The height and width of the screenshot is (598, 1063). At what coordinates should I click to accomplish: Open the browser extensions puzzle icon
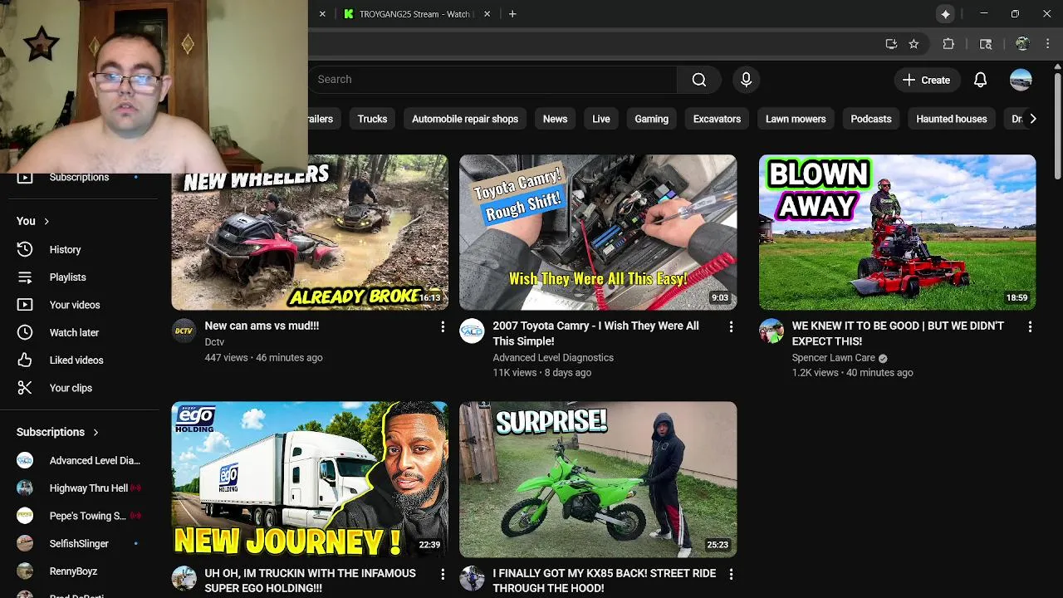point(948,44)
